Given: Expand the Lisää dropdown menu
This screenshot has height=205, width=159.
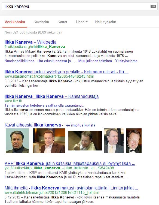Looking at the screenshot, I should [82, 22].
